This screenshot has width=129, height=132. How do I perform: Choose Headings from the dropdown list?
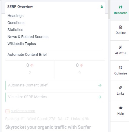[x=15, y=16]
